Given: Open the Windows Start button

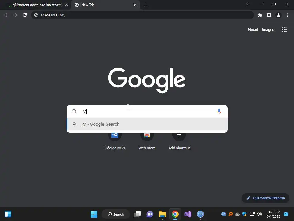Looking at the screenshot, I should coord(94,214).
